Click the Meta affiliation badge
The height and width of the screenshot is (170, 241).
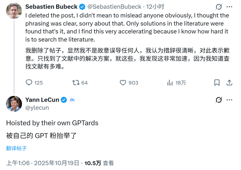pos(72,100)
